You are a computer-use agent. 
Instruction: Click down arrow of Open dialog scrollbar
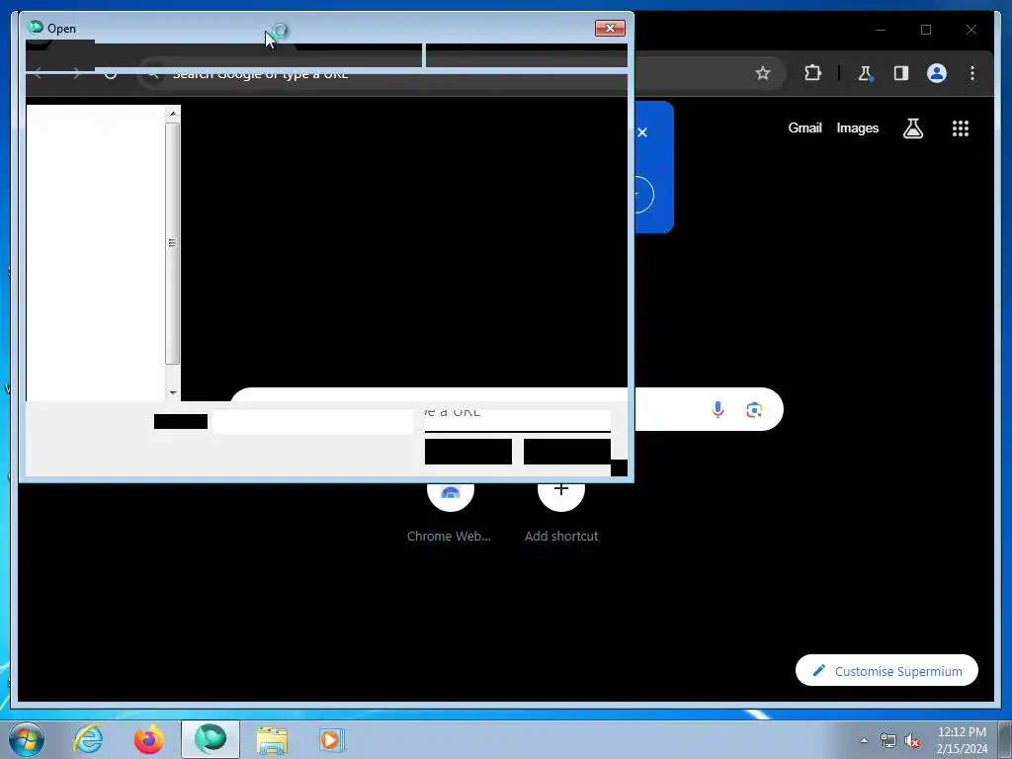[172, 392]
